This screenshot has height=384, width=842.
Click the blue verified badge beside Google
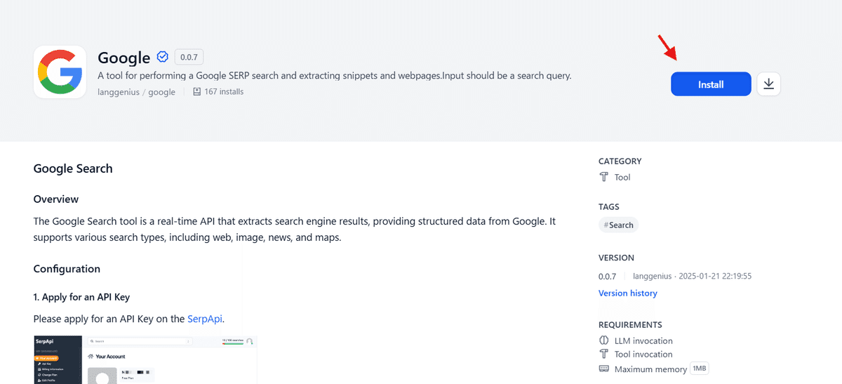pos(162,57)
